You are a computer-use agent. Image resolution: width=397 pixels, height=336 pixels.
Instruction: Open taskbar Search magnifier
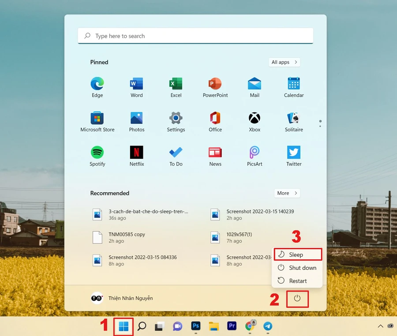click(142, 326)
